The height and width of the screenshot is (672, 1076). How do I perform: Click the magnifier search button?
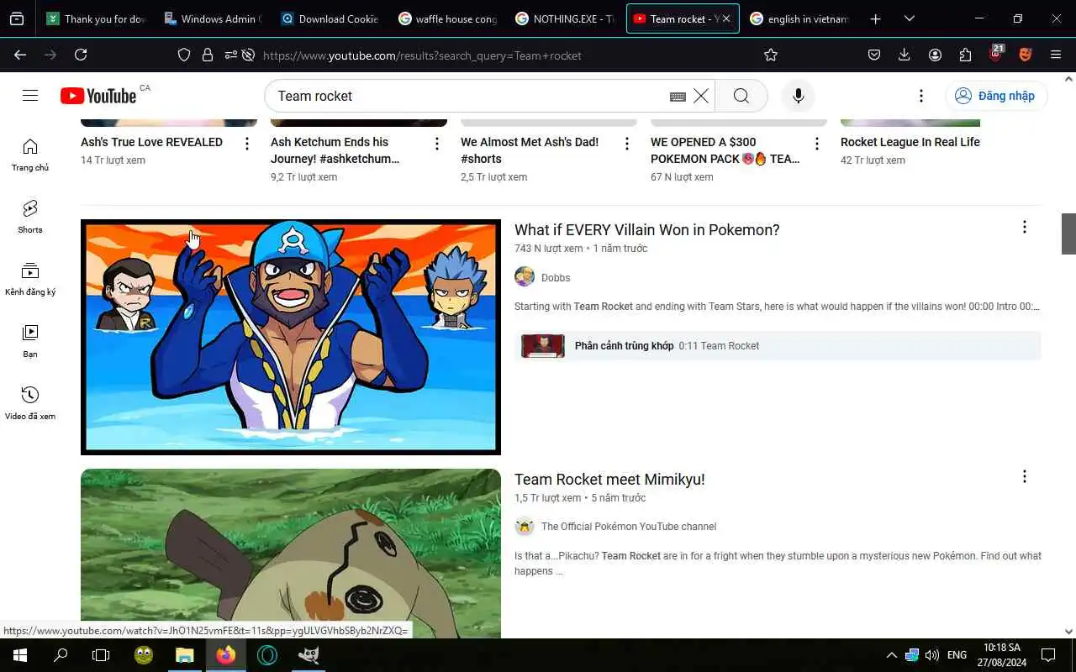pyautogui.click(x=741, y=96)
